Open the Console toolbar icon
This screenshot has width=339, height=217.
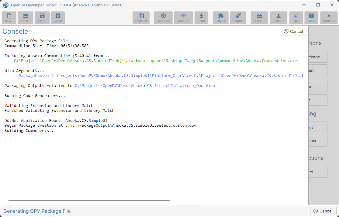click(141, 18)
